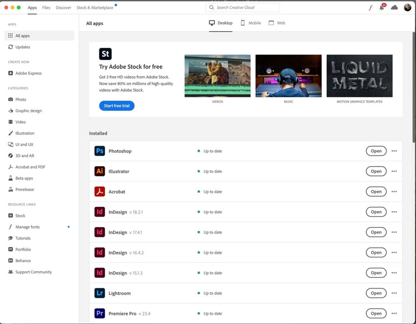The image size is (416, 324).
Task: Open the Stock & Marketplace tab
Action: click(x=95, y=8)
